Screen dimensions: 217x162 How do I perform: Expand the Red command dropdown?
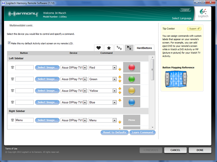click(x=114, y=67)
